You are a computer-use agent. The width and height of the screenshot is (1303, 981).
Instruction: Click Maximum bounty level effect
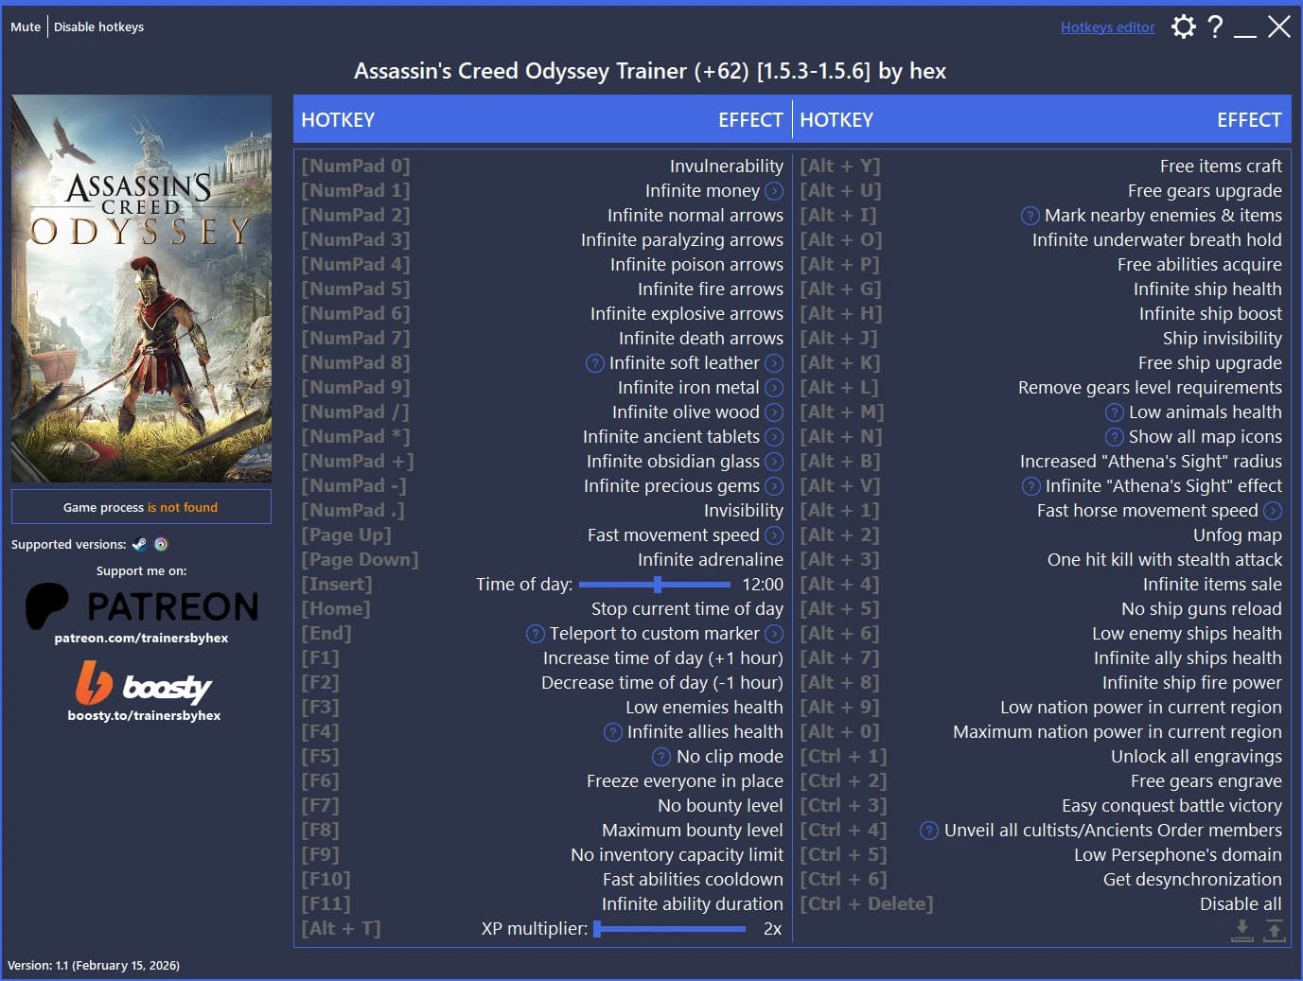pyautogui.click(x=693, y=831)
